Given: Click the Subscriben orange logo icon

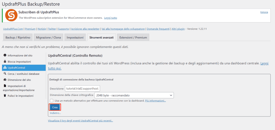Looking at the screenshot, I should point(11,15).
